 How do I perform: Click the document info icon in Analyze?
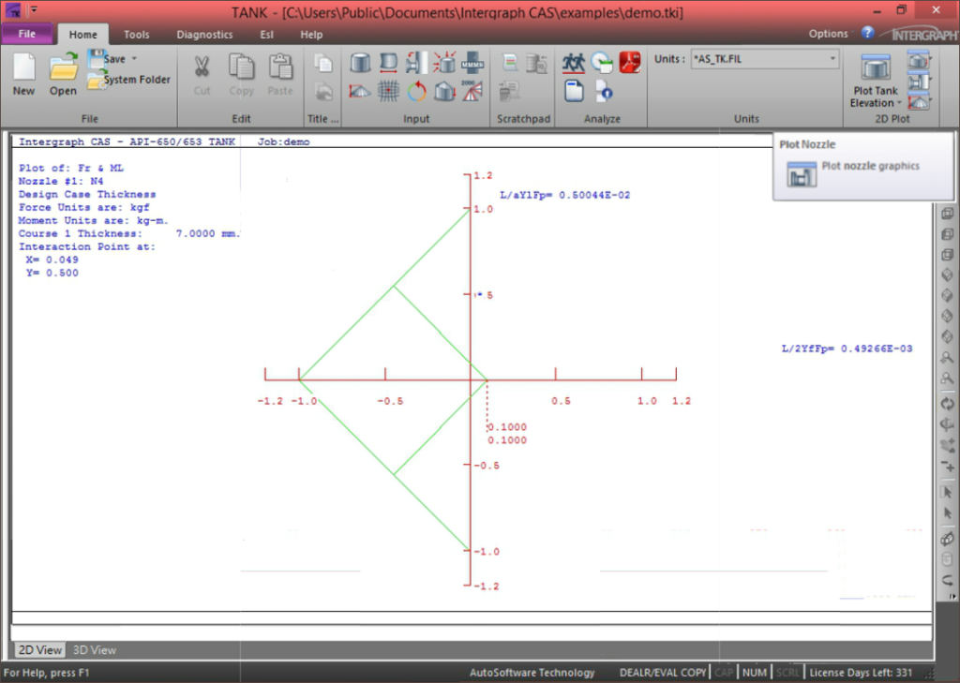pyautogui.click(x=604, y=92)
